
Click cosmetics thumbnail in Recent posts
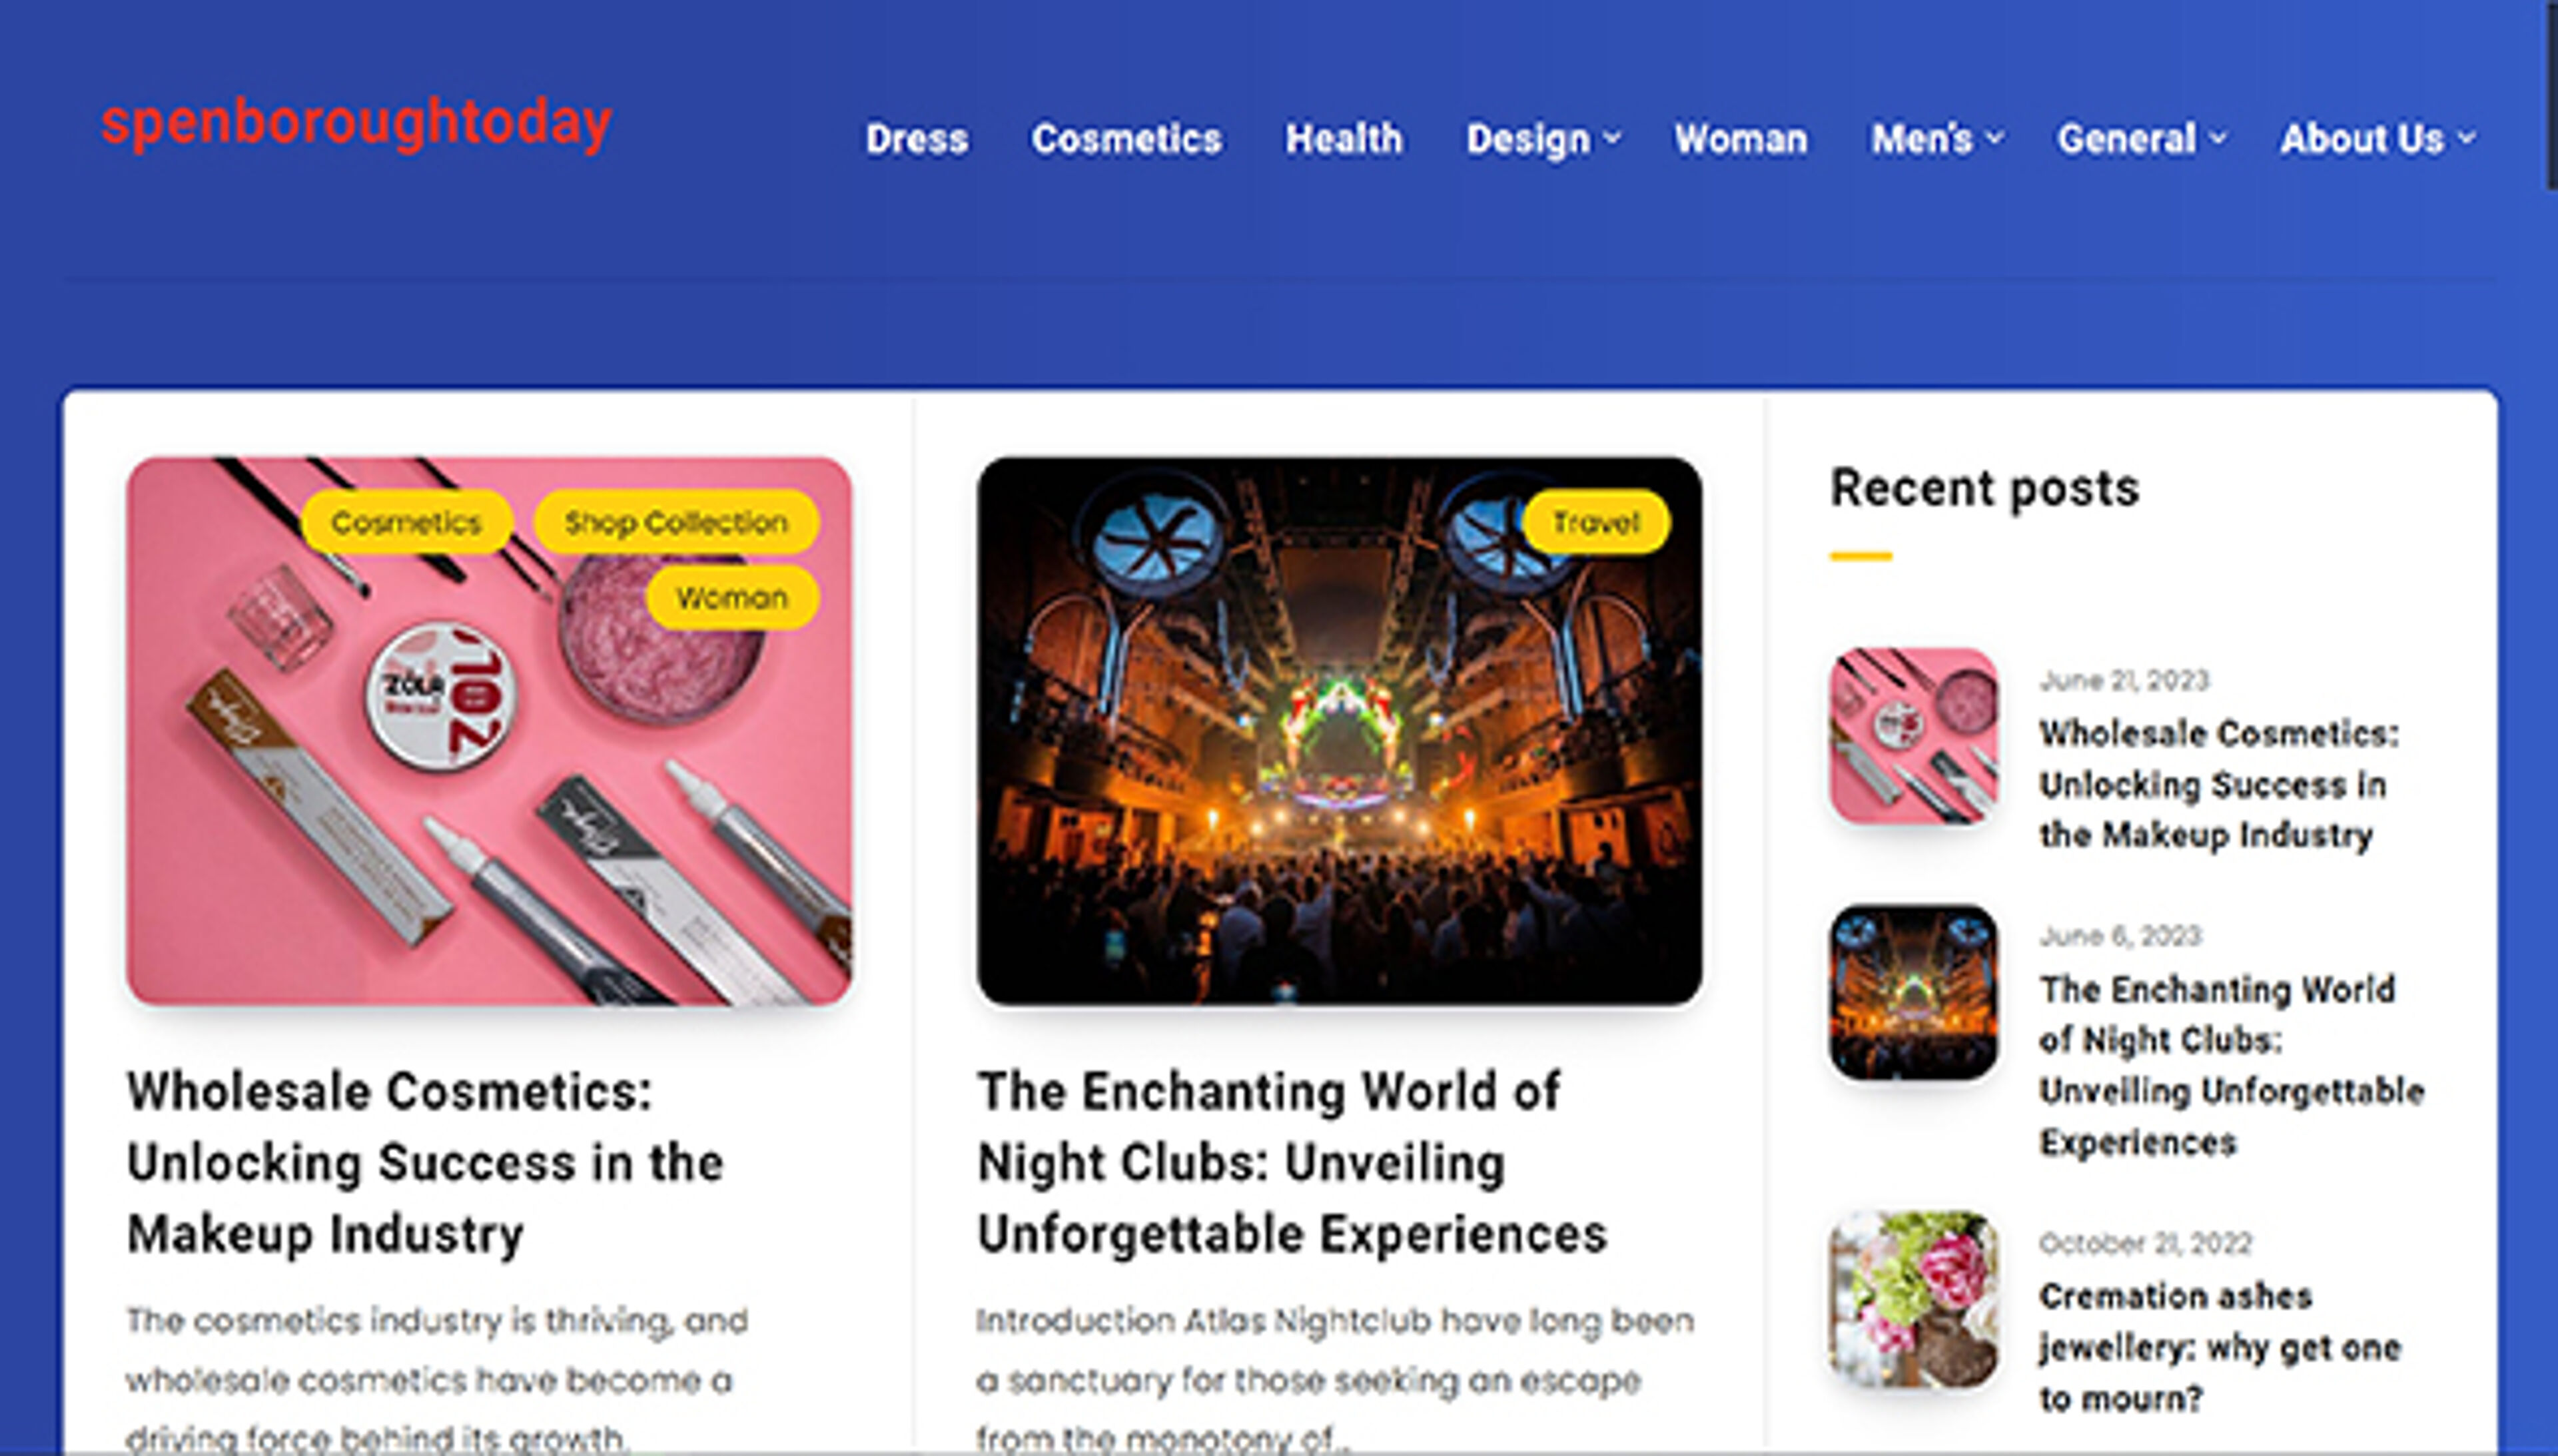point(1913,736)
